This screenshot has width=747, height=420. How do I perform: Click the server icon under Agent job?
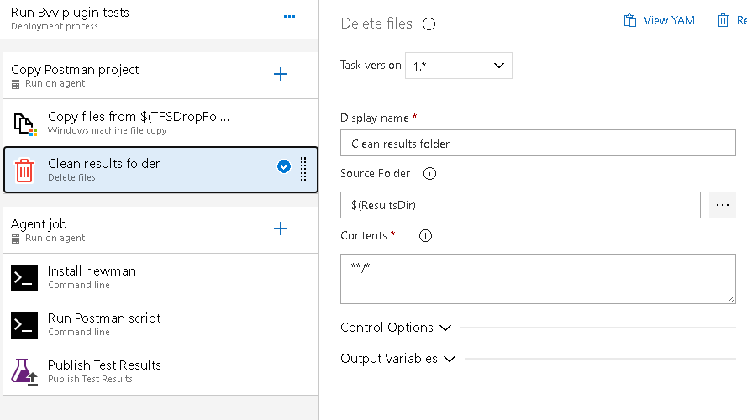click(x=16, y=239)
